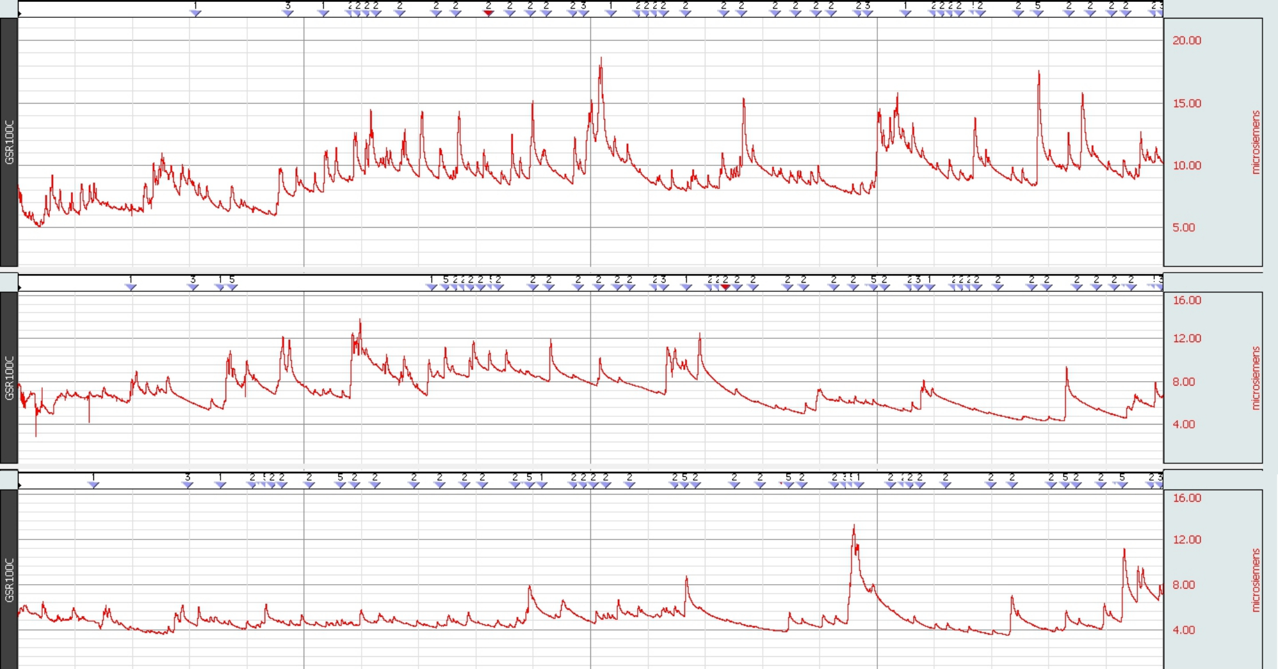Click the 8.00 value on middle graph axis
This screenshot has width=1278, height=669.
coord(1183,382)
